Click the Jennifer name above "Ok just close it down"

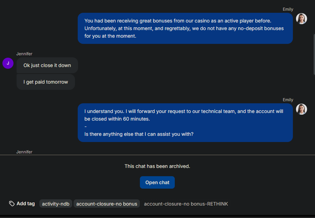coord(24,54)
